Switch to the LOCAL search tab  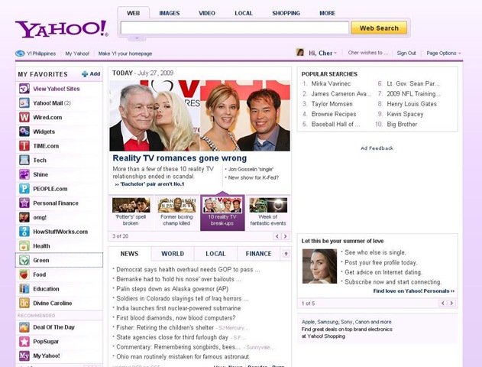pyautogui.click(x=244, y=13)
